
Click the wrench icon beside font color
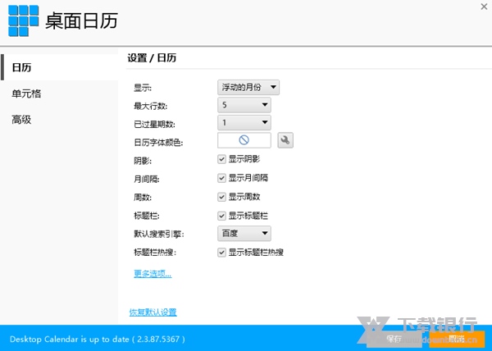pyautogui.click(x=285, y=140)
